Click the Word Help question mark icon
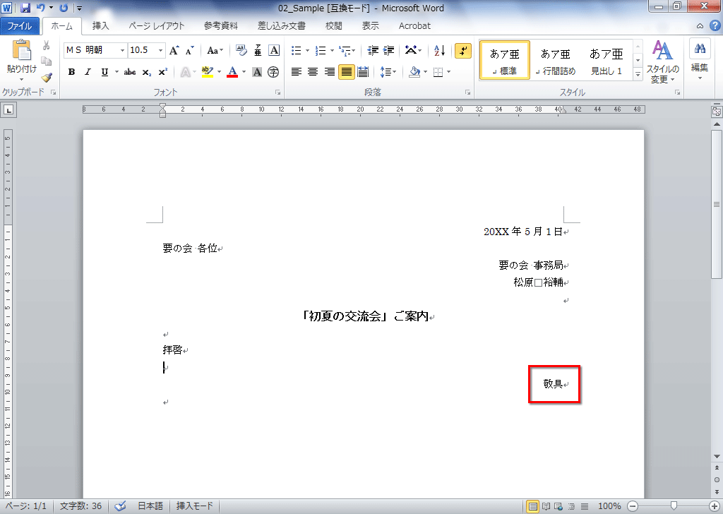Viewport: 723px width, 514px height. coord(715,26)
